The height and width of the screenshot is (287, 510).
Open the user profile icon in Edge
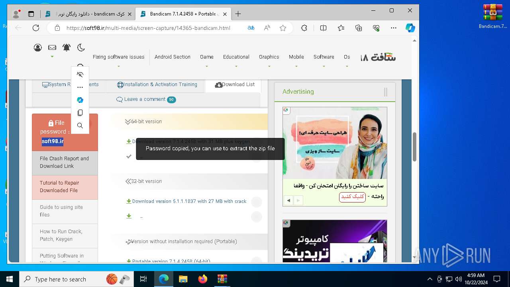pos(16,14)
